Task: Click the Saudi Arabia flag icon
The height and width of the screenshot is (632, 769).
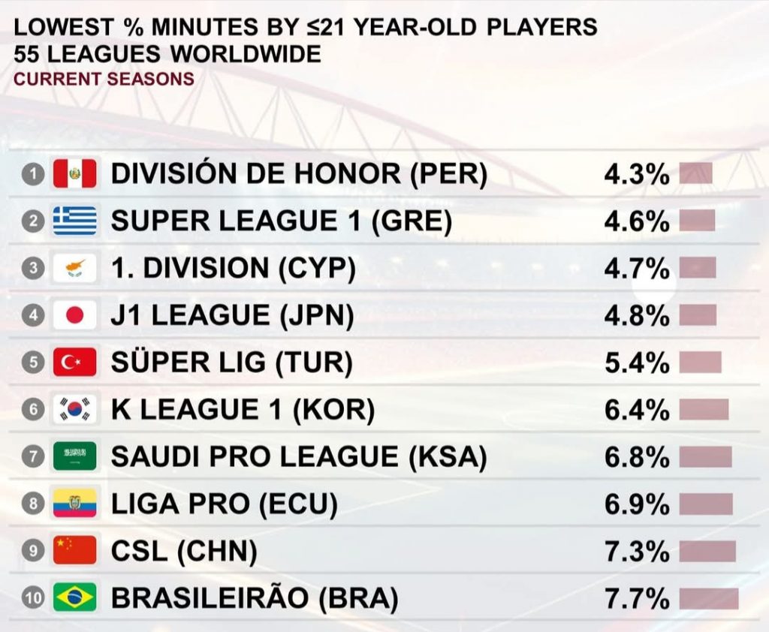Action: click(75, 456)
